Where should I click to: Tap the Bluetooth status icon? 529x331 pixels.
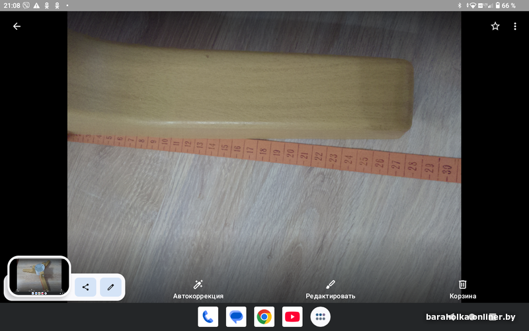[x=459, y=5]
